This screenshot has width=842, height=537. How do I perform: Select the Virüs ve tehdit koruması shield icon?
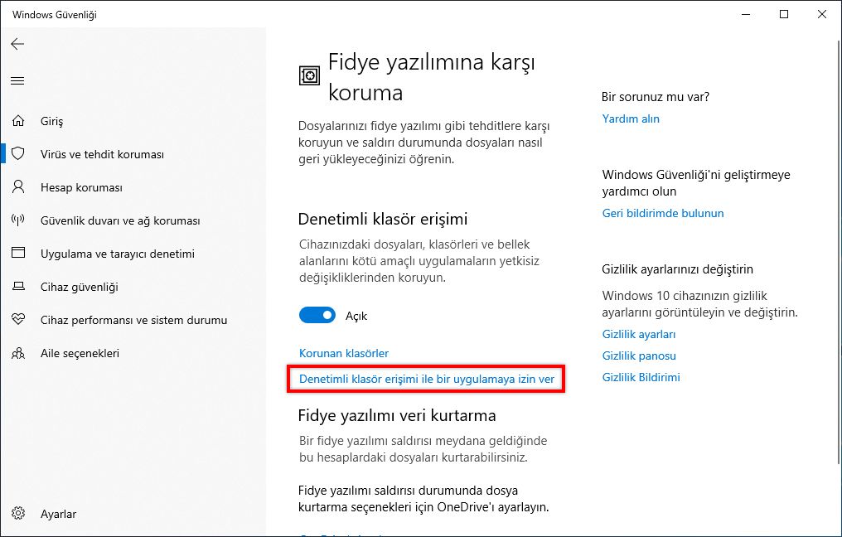(x=18, y=154)
